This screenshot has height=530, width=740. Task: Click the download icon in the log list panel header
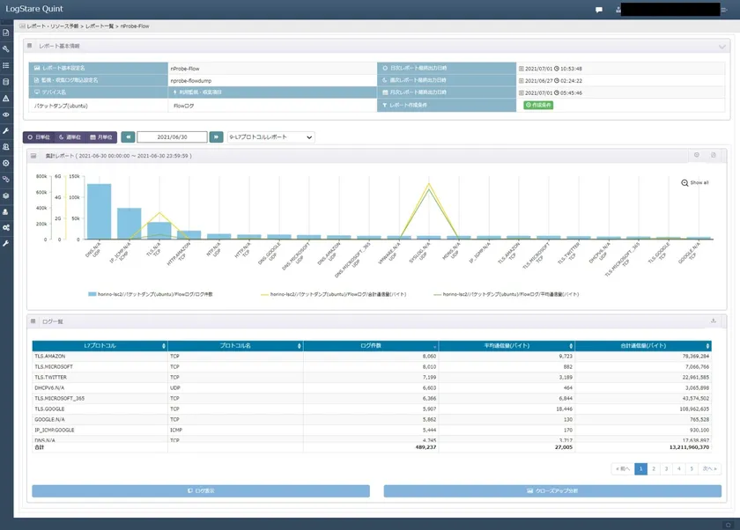(x=714, y=321)
